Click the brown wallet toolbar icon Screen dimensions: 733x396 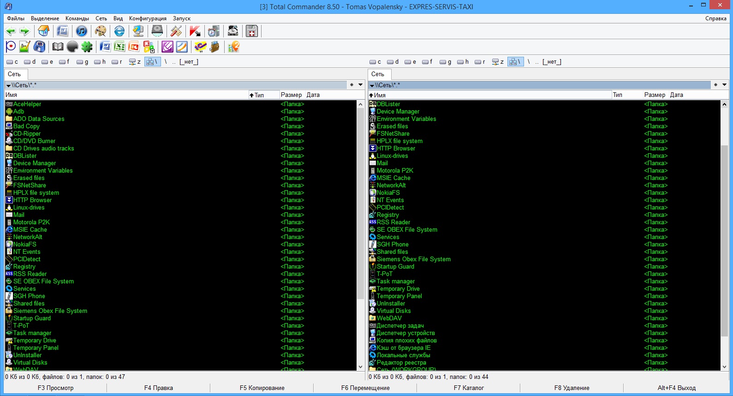pos(215,47)
